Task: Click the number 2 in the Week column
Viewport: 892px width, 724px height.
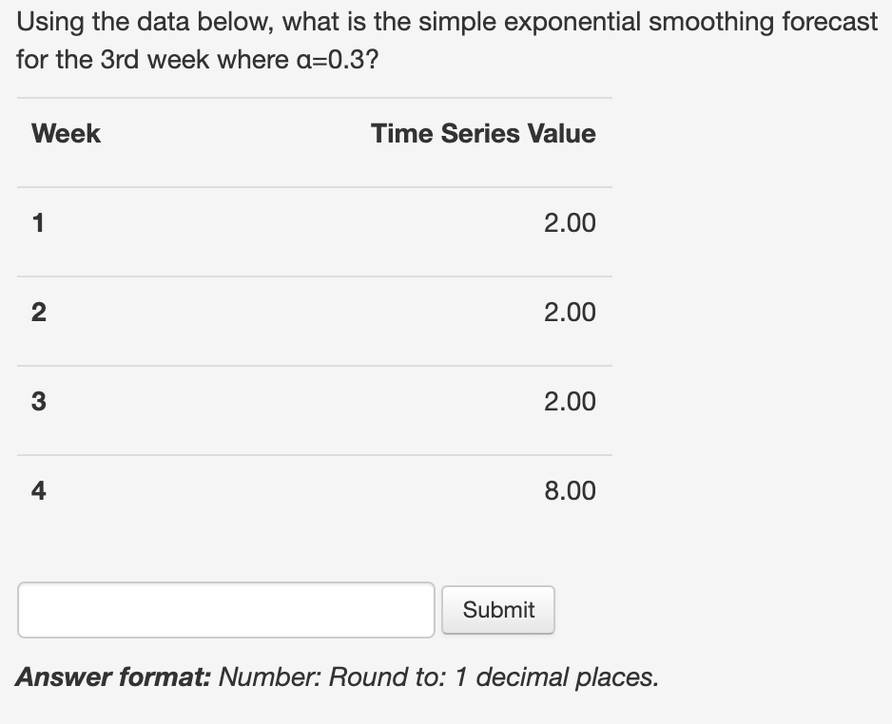Action: [x=39, y=313]
